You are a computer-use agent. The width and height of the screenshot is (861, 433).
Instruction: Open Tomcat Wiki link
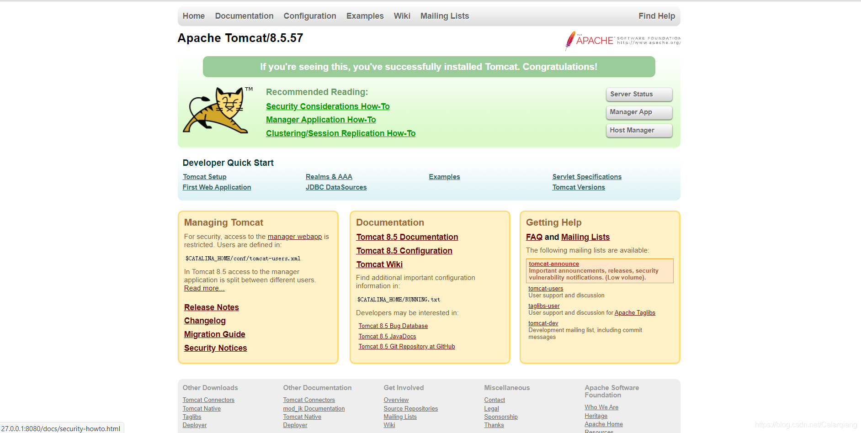(x=379, y=264)
